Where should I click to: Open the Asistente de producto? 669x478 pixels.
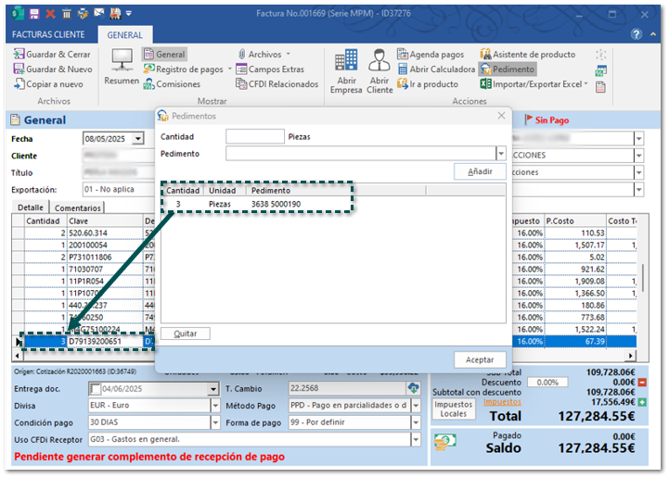[x=526, y=55]
